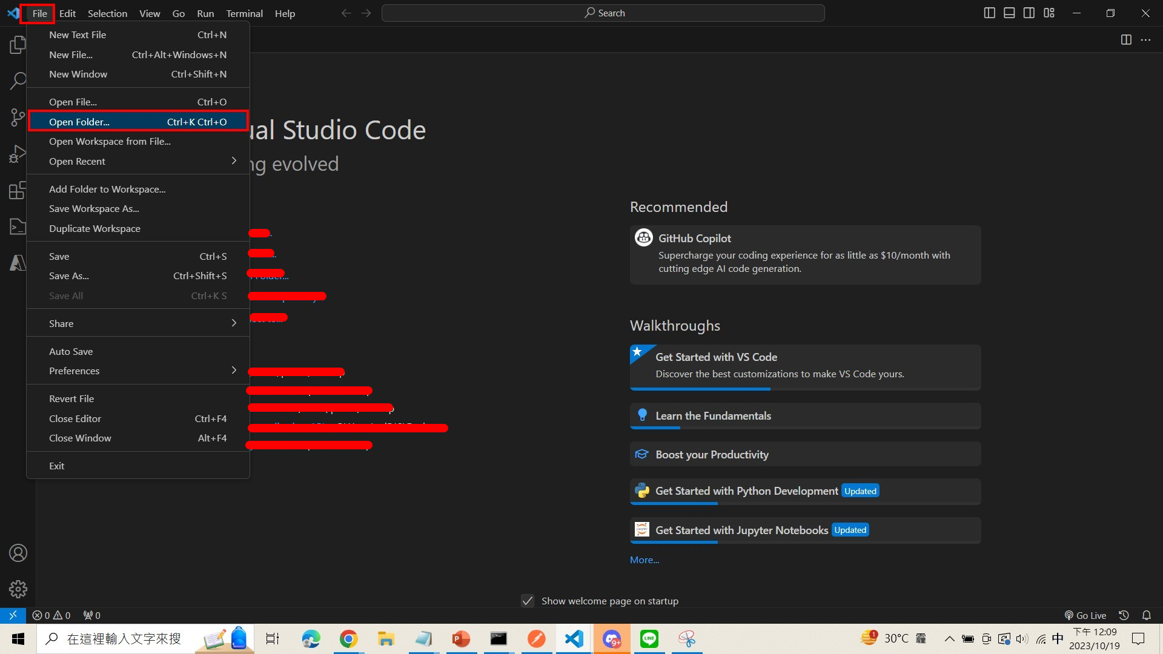Open the Selection menu
The width and height of the screenshot is (1163, 654).
pyautogui.click(x=107, y=13)
